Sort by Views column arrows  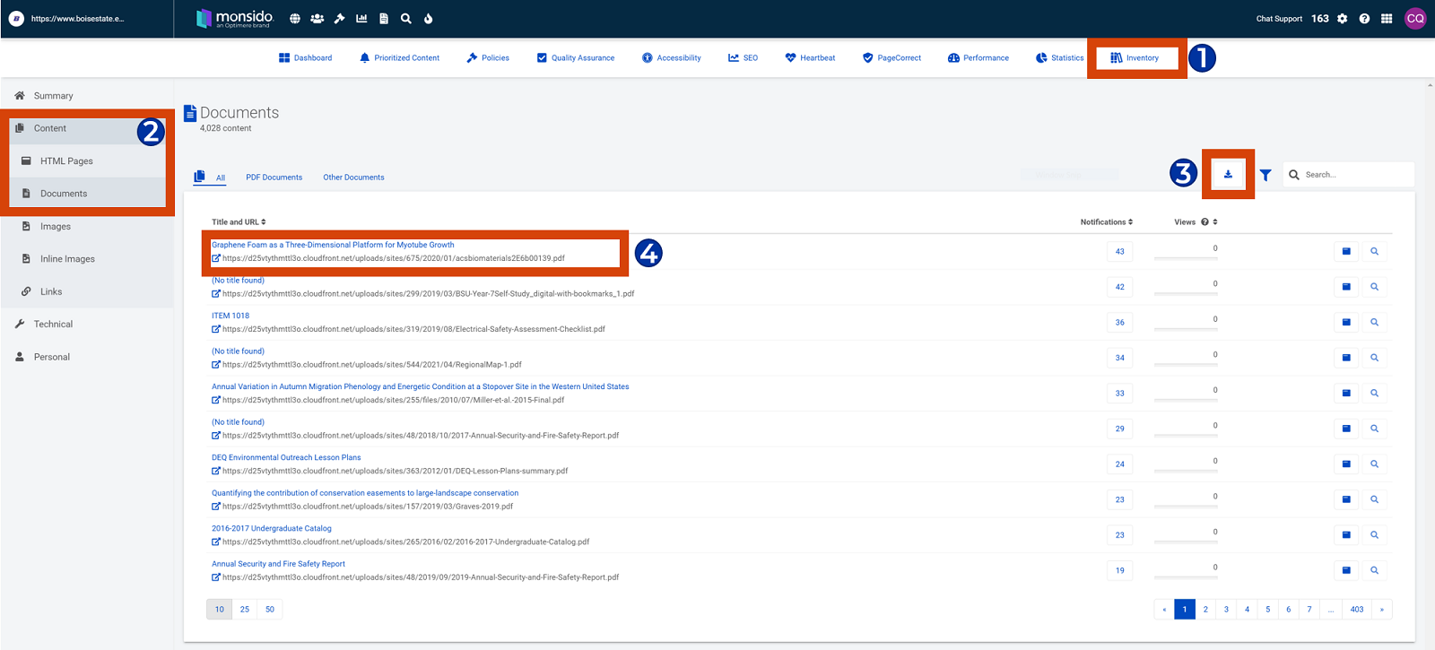point(1214,222)
